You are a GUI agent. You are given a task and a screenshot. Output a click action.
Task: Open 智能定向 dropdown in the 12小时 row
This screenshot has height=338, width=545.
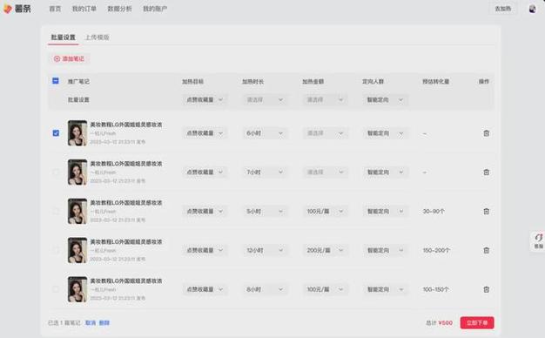tap(385, 250)
